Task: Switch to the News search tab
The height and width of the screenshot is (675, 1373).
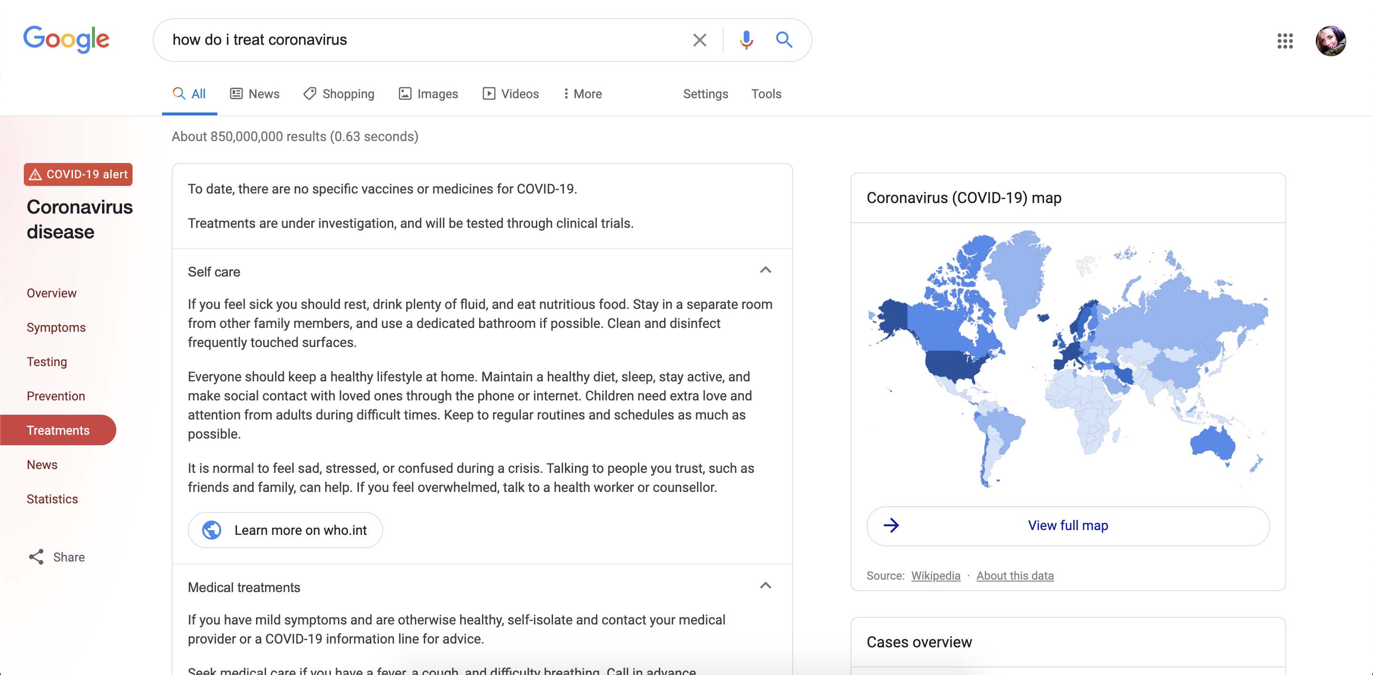Action: [255, 94]
